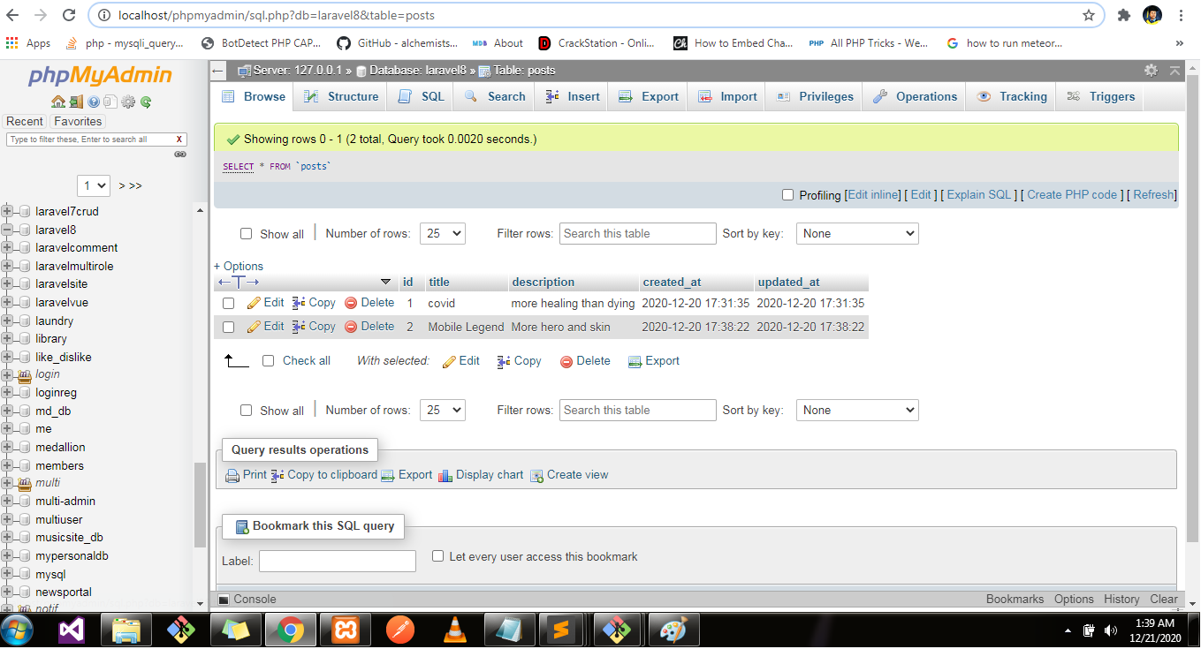Viewport: 1201px width, 649px height.
Task: Enable Let every user access this bookmark
Action: tap(437, 555)
